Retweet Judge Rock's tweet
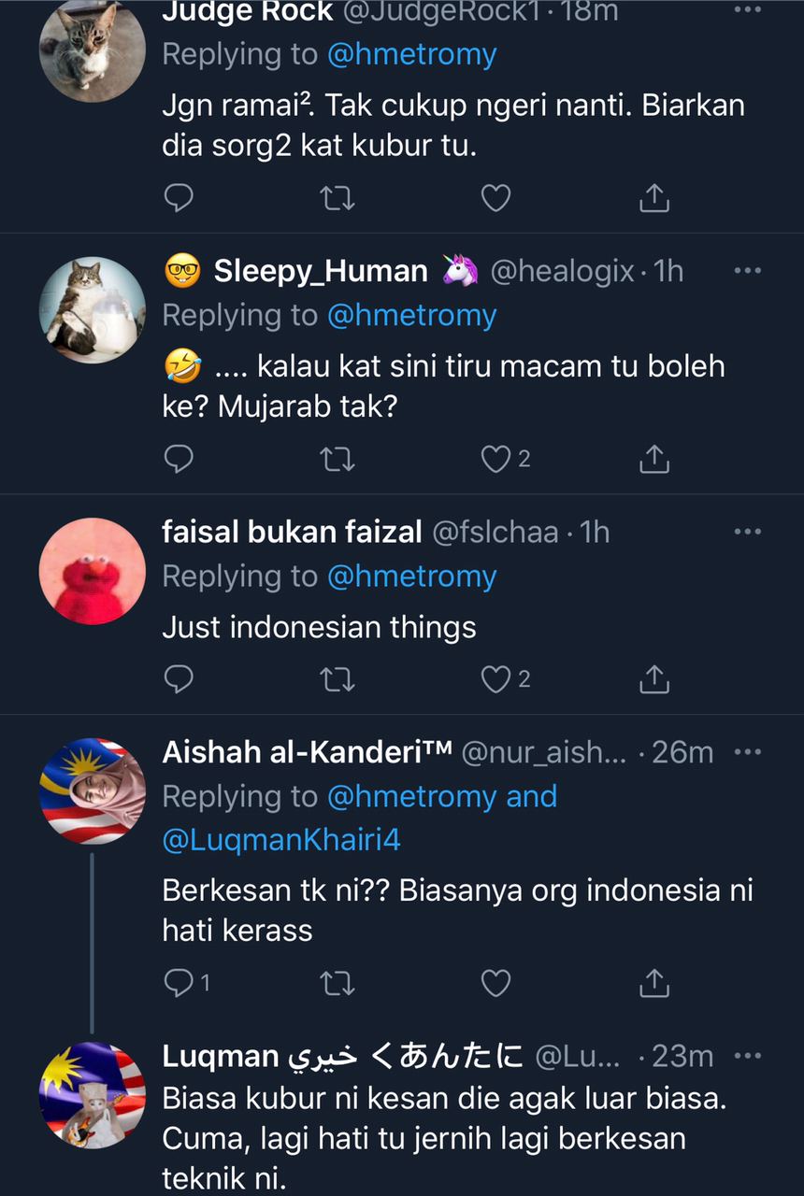The height and width of the screenshot is (1196, 804). (x=337, y=198)
